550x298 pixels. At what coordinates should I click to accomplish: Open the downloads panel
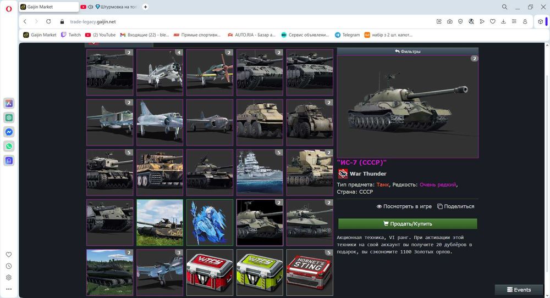(503, 21)
